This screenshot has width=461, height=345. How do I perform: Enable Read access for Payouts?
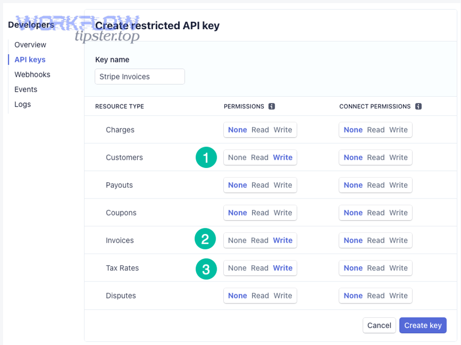coord(259,185)
